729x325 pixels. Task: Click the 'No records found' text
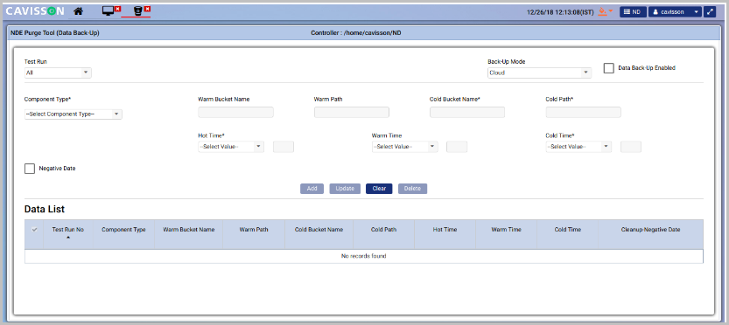pos(363,256)
